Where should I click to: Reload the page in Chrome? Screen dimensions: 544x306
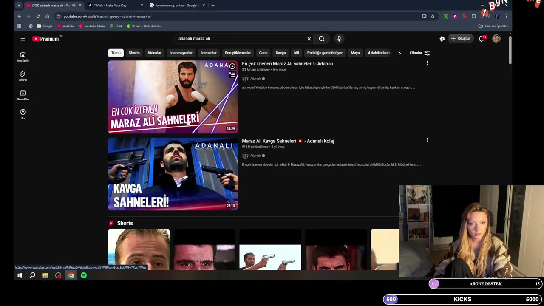coord(38,16)
